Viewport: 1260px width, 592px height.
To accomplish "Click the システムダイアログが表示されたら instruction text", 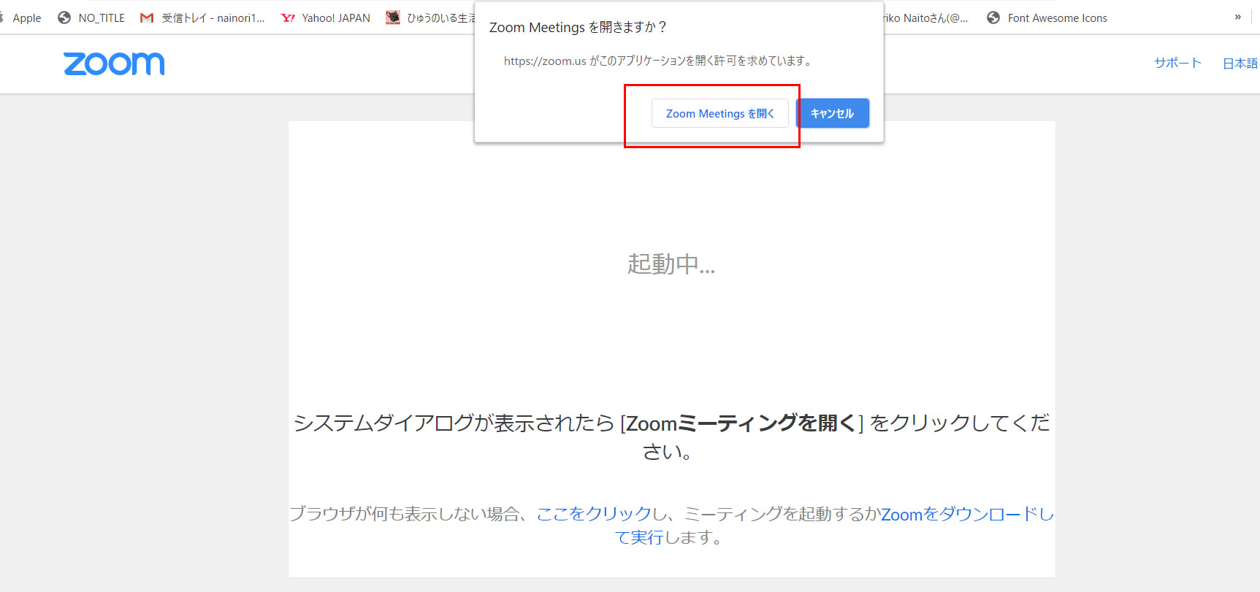I will [x=671, y=437].
